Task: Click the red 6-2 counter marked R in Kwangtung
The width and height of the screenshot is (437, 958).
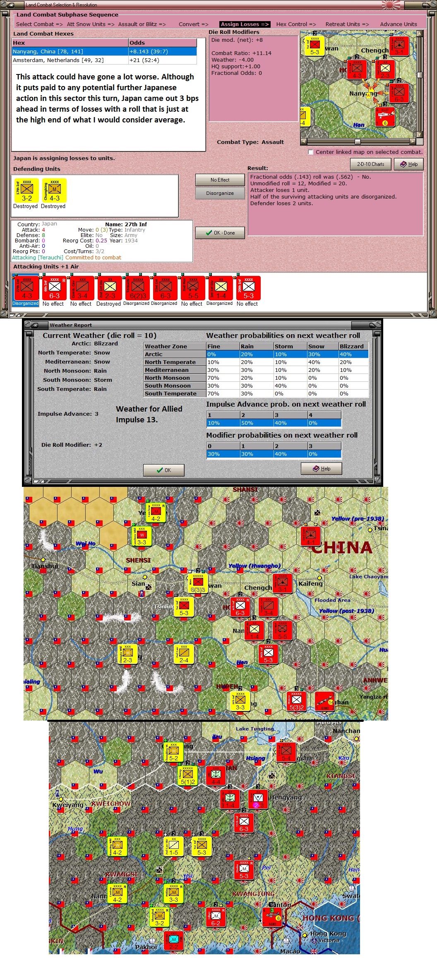Action: pos(216,917)
